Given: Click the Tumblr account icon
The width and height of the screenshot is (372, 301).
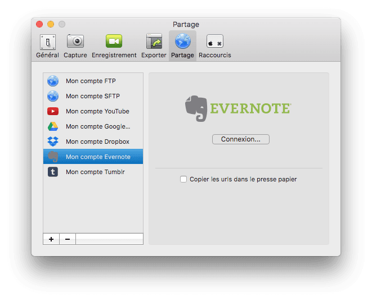Looking at the screenshot, I should [53, 172].
